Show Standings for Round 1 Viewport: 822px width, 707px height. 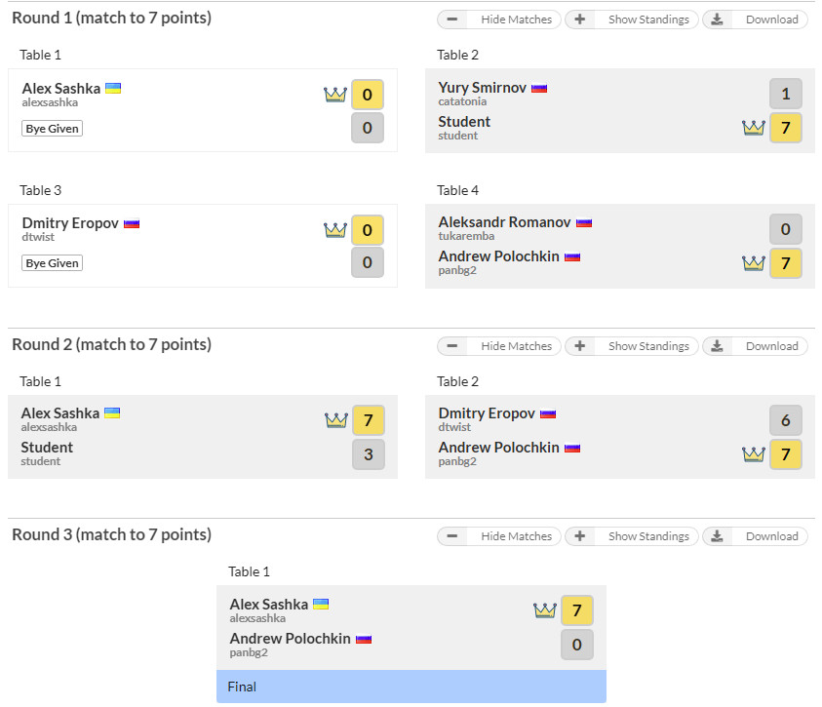coord(632,20)
